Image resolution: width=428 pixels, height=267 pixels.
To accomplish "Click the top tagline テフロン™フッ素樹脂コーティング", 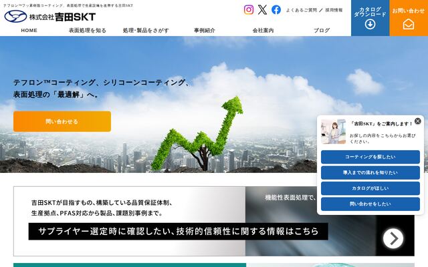I will coord(68,5).
